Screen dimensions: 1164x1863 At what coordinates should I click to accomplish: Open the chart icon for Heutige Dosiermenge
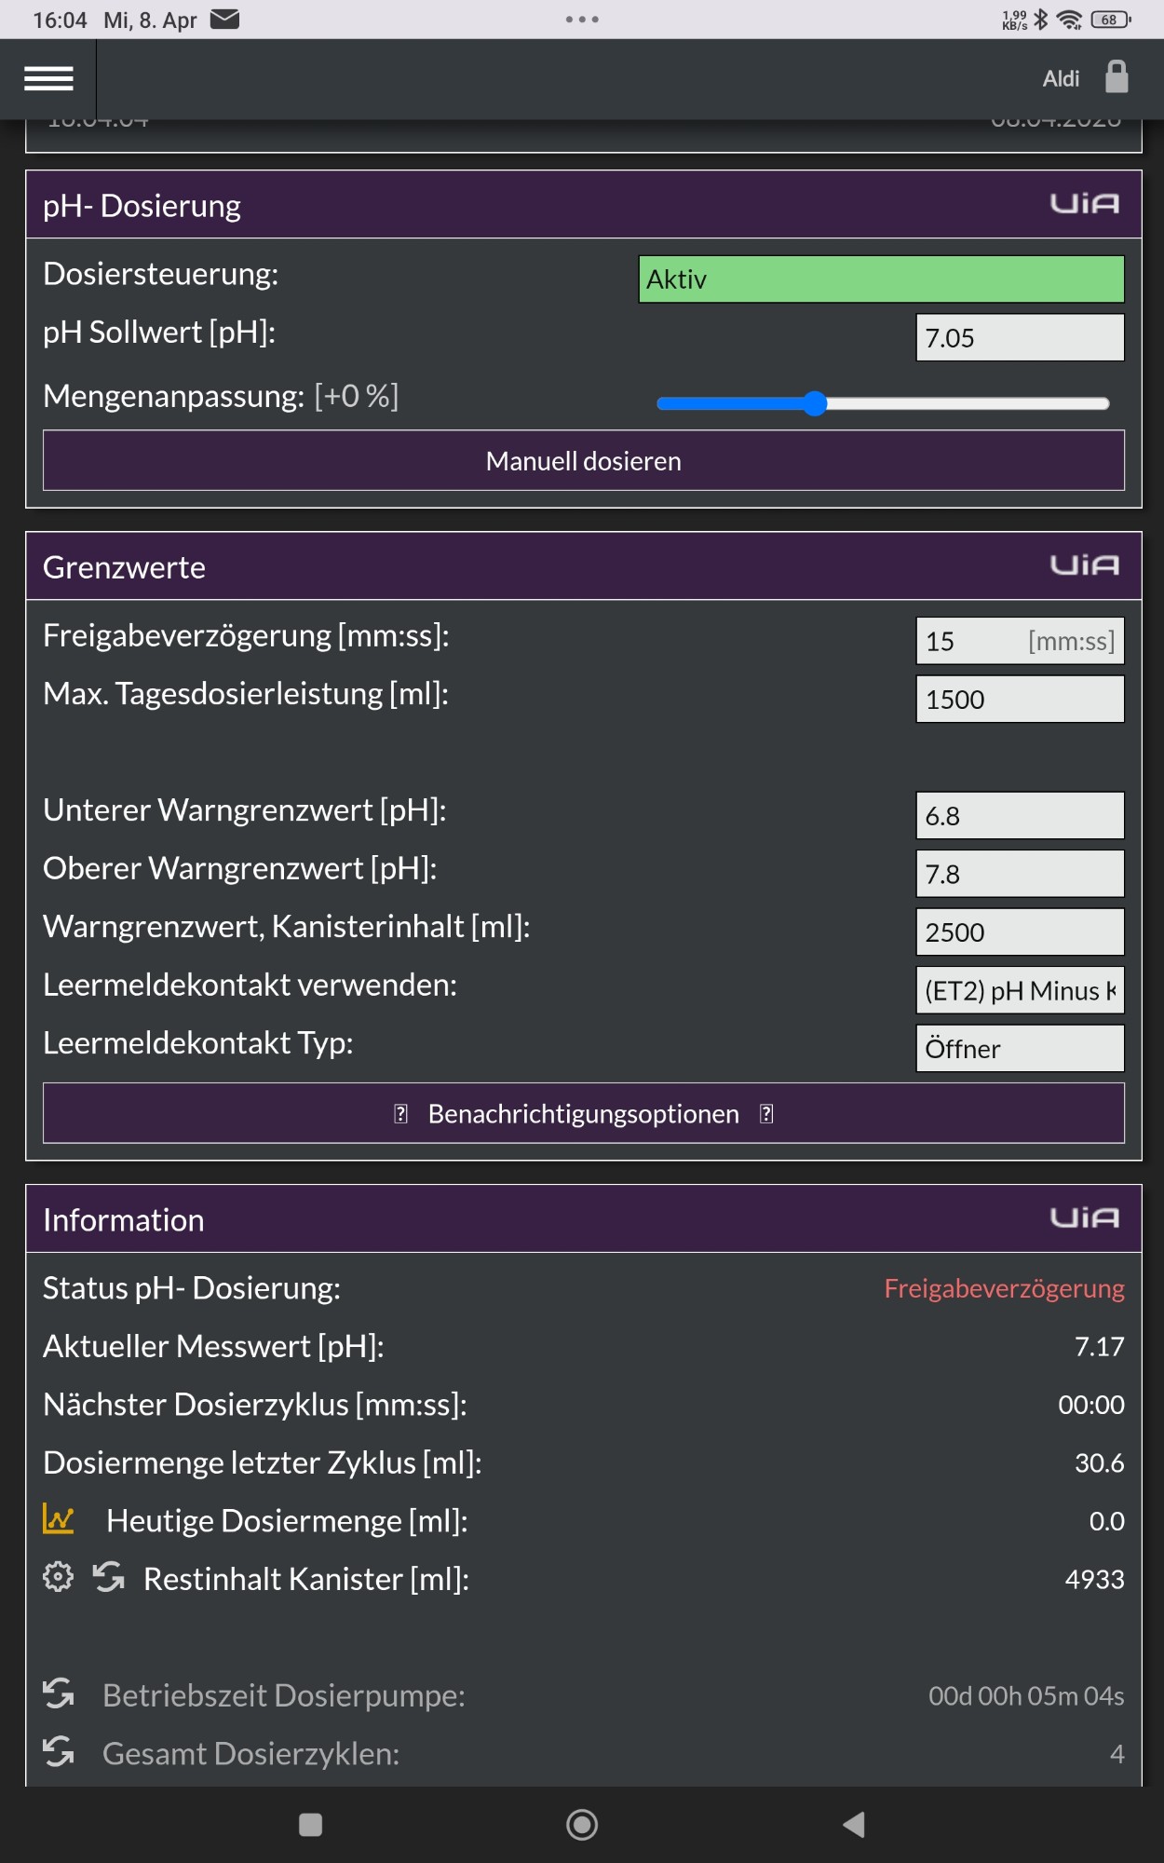[x=59, y=1519]
